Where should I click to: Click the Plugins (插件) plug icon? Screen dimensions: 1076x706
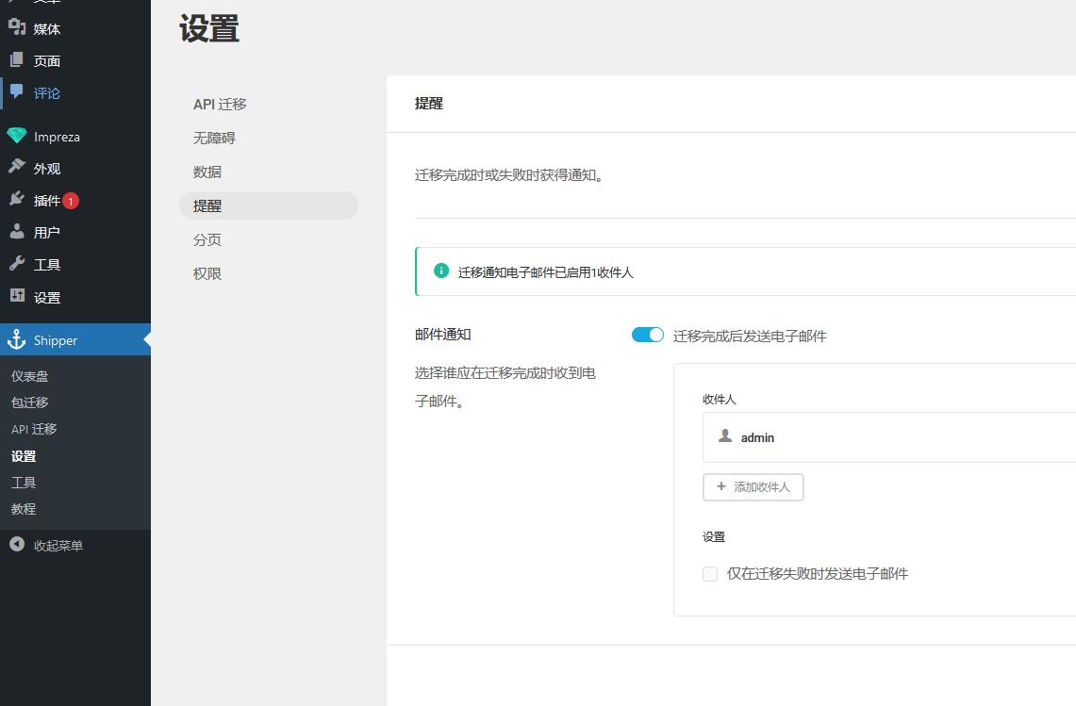[17, 200]
